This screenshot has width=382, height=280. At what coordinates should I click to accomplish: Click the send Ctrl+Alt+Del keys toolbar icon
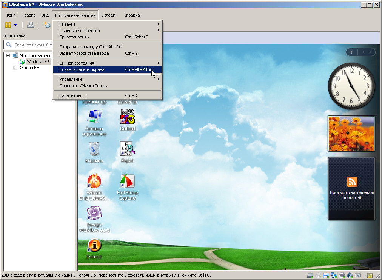tap(31, 25)
